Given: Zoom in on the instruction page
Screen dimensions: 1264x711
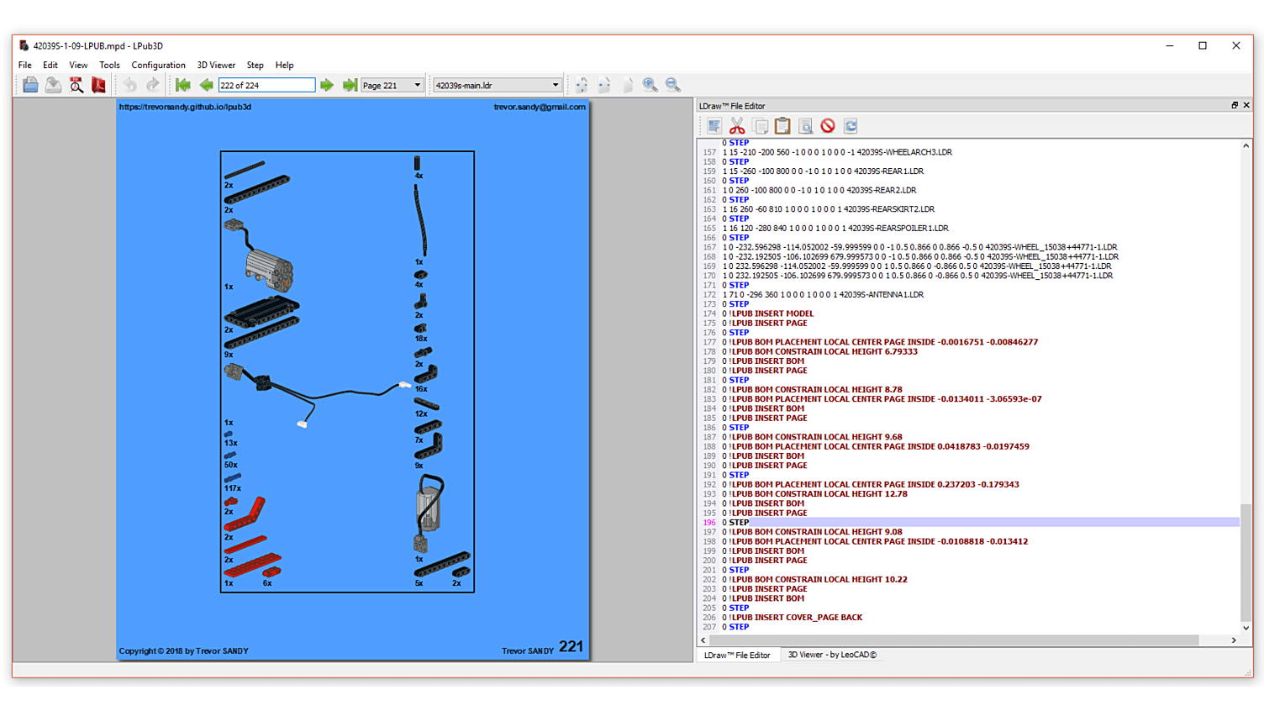Looking at the screenshot, I should (650, 84).
